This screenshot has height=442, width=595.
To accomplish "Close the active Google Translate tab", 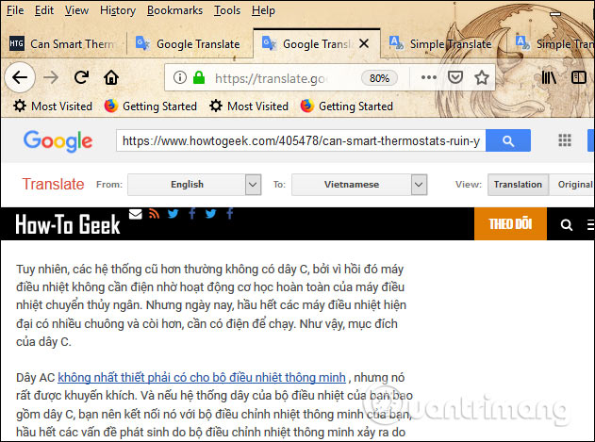I will [x=364, y=43].
